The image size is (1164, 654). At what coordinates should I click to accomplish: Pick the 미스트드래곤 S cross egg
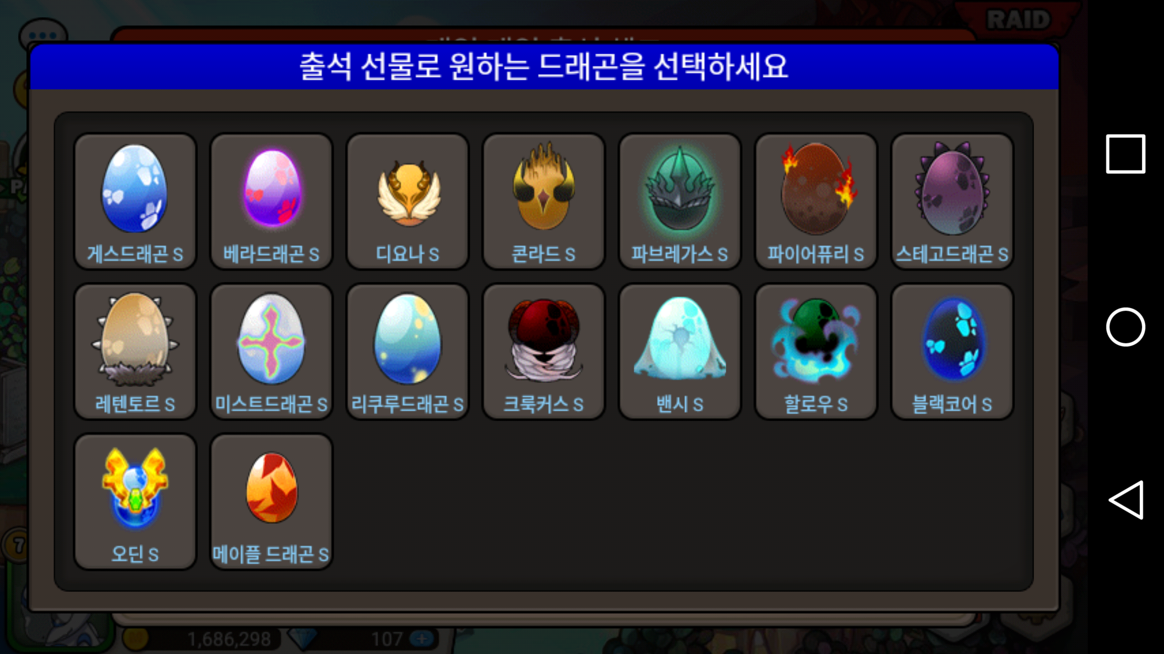coord(271,352)
